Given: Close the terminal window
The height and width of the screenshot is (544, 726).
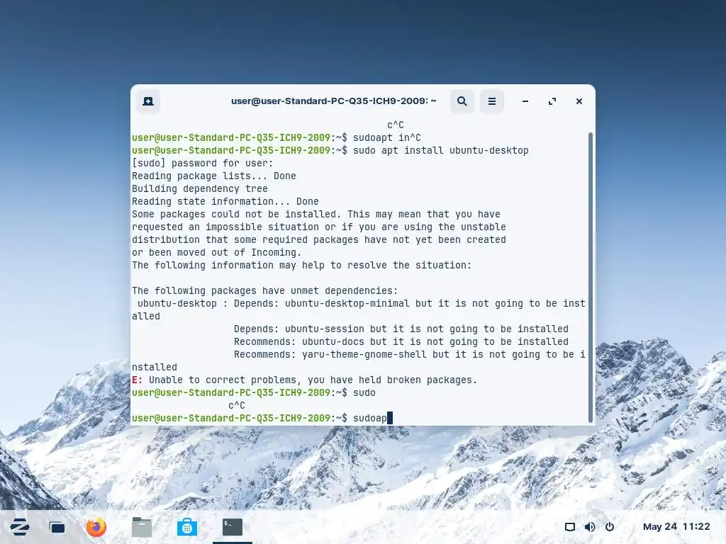Looking at the screenshot, I should pos(579,101).
